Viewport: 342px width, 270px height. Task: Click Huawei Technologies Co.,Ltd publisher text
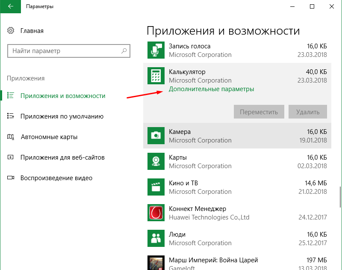[209, 217]
